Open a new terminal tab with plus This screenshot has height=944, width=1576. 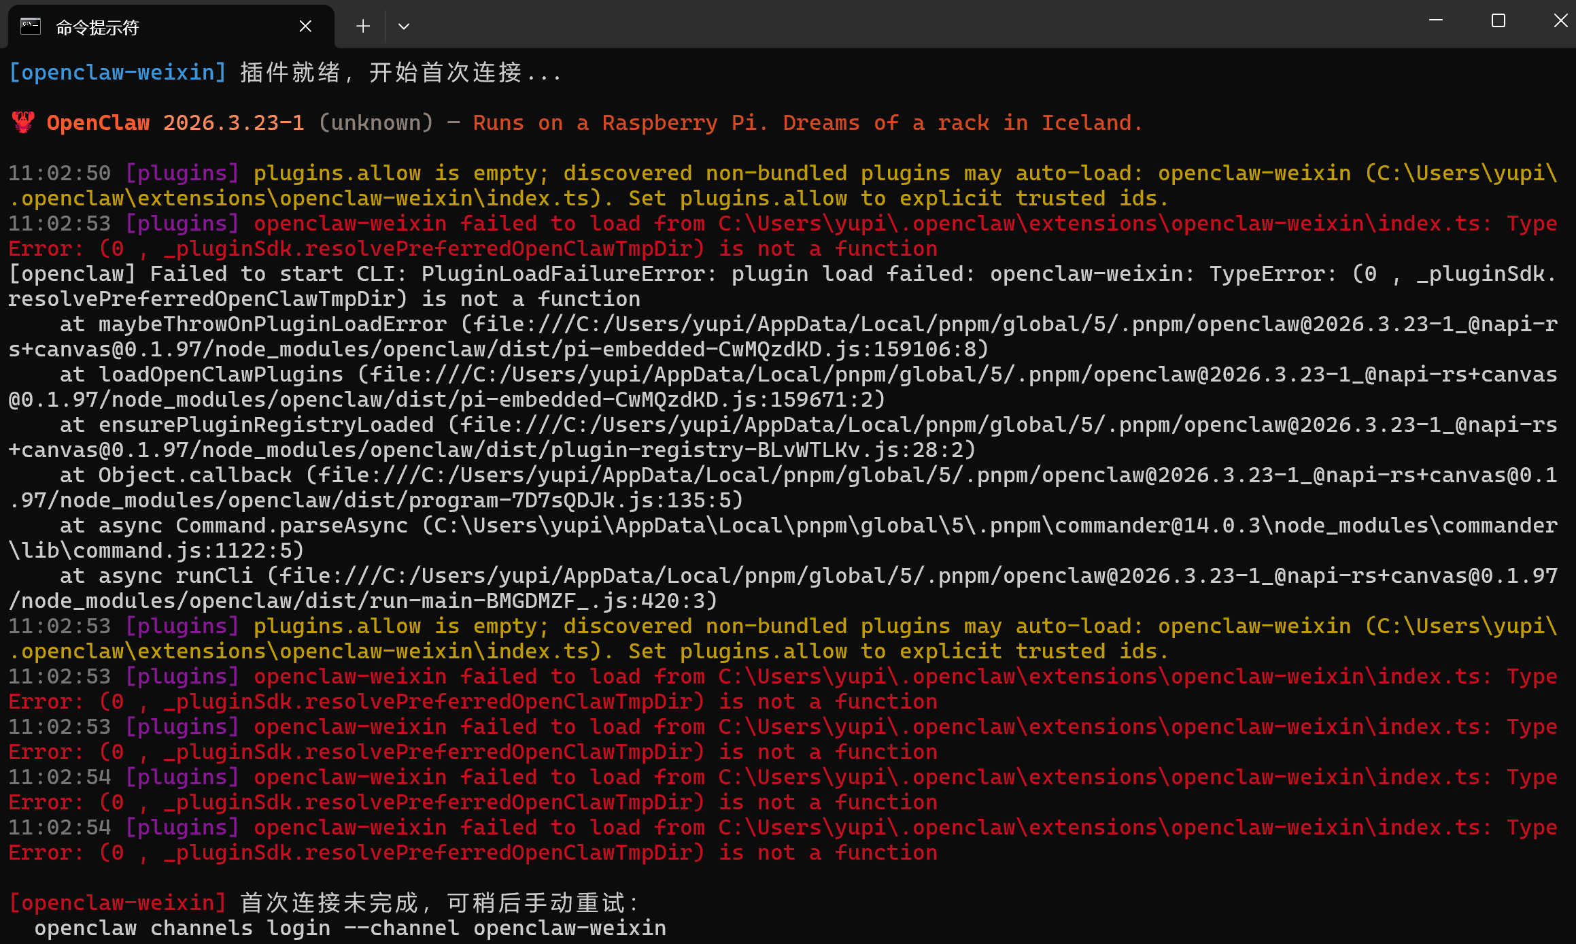(x=363, y=27)
